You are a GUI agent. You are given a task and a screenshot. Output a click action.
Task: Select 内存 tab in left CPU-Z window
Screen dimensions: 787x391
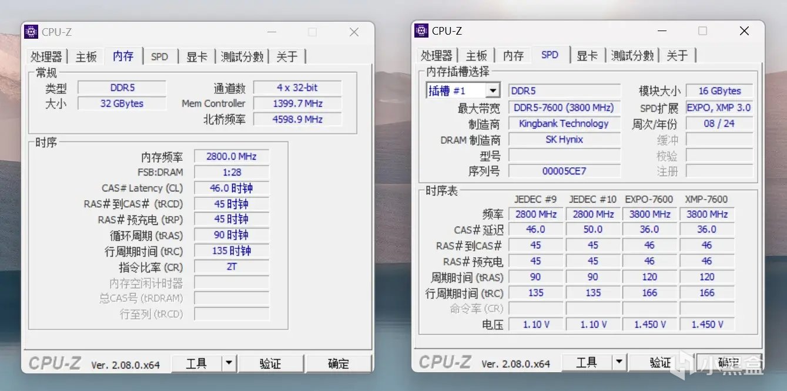123,56
